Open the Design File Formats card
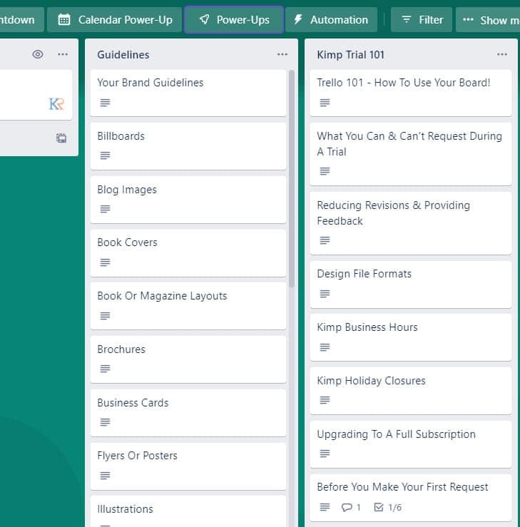 tap(411, 285)
